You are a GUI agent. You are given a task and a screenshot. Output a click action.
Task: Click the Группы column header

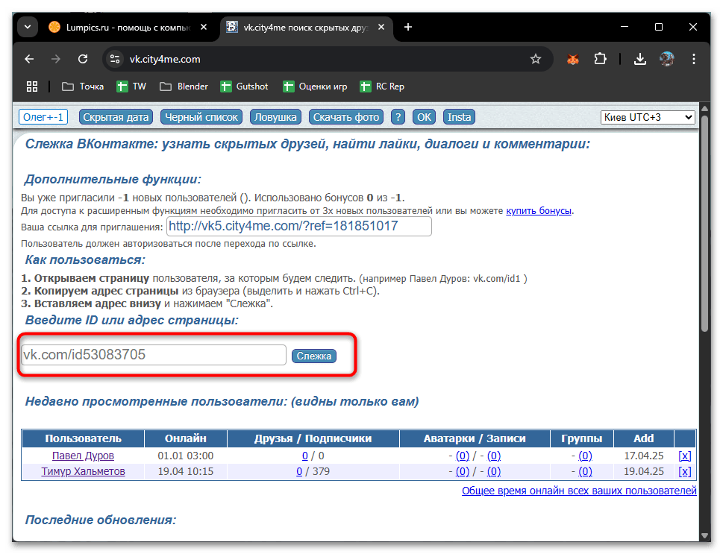pos(582,438)
